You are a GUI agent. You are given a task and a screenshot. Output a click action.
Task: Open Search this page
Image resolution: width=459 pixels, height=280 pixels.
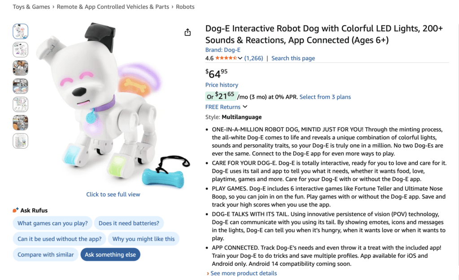coord(293,58)
